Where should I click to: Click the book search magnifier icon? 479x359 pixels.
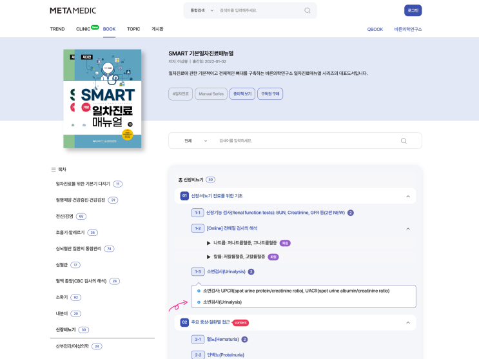(x=404, y=141)
